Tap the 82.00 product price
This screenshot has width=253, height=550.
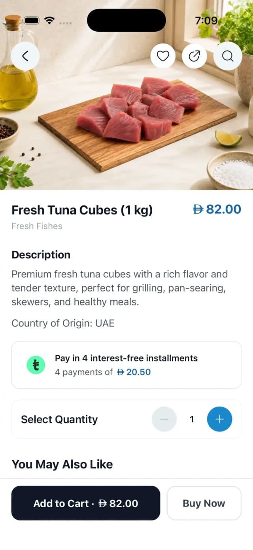tap(217, 209)
